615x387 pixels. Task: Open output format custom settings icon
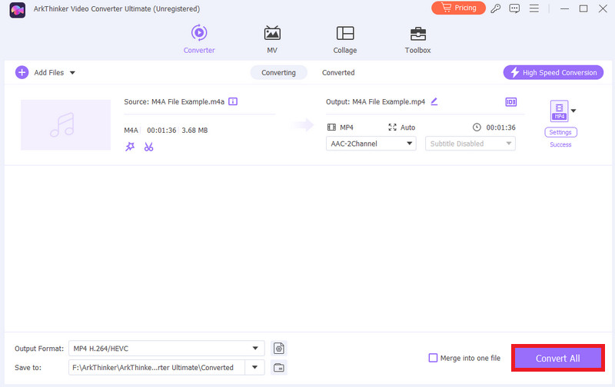pos(279,348)
